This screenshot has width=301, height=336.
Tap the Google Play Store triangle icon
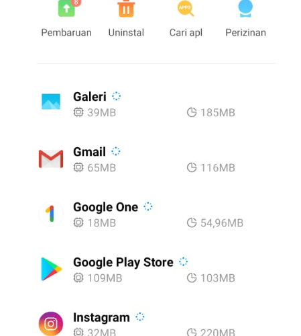(52, 269)
